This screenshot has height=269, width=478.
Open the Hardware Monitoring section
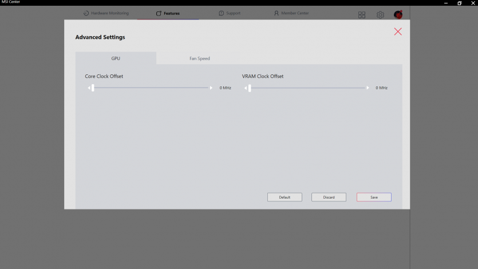106,13
